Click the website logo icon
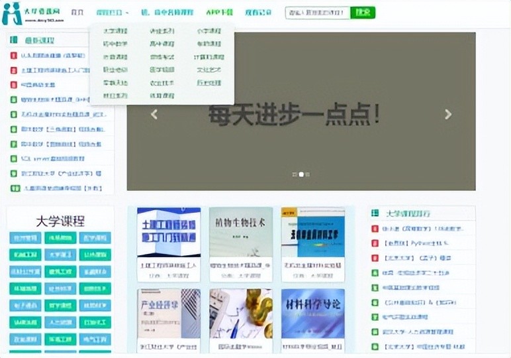The image size is (511, 358). pyautogui.click(x=12, y=13)
